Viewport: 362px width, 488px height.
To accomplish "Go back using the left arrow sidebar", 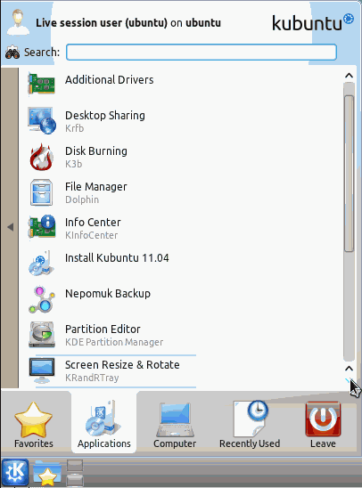I will (x=10, y=227).
